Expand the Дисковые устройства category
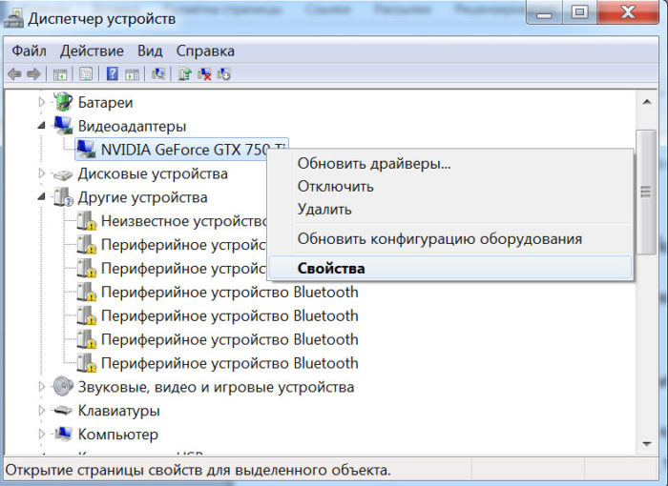This screenshot has height=486, width=668. click(x=41, y=173)
